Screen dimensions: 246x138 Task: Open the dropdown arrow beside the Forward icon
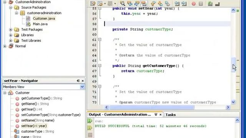pyautogui.click(x=115, y=3)
